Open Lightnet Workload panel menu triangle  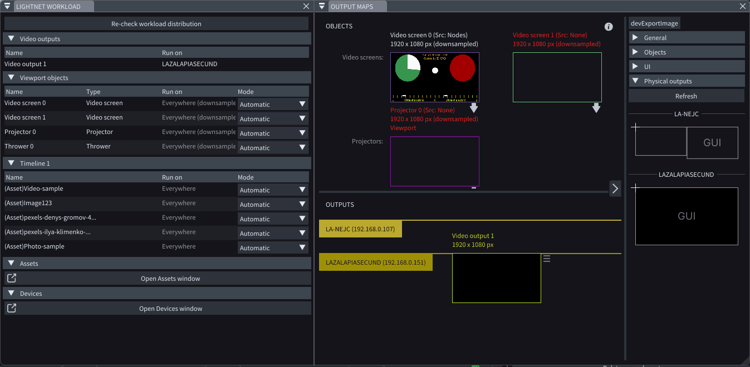click(7, 6)
